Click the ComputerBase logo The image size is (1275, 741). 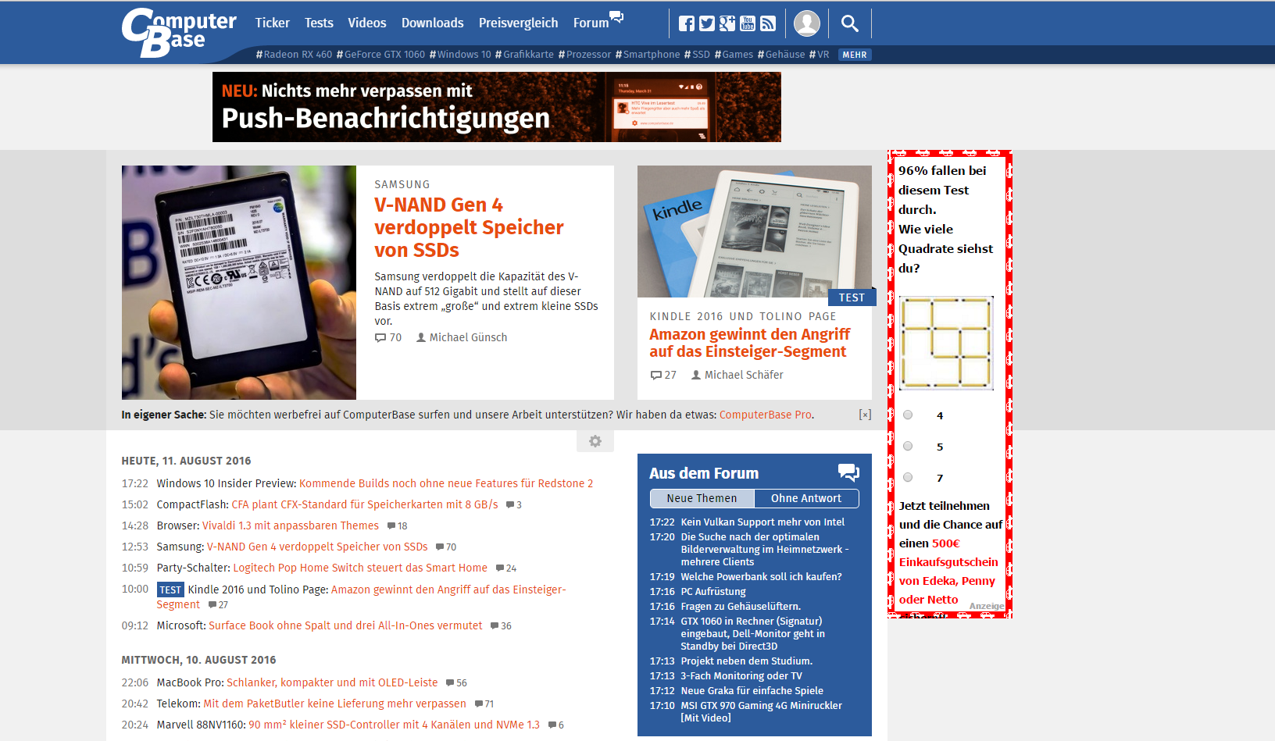(x=179, y=32)
